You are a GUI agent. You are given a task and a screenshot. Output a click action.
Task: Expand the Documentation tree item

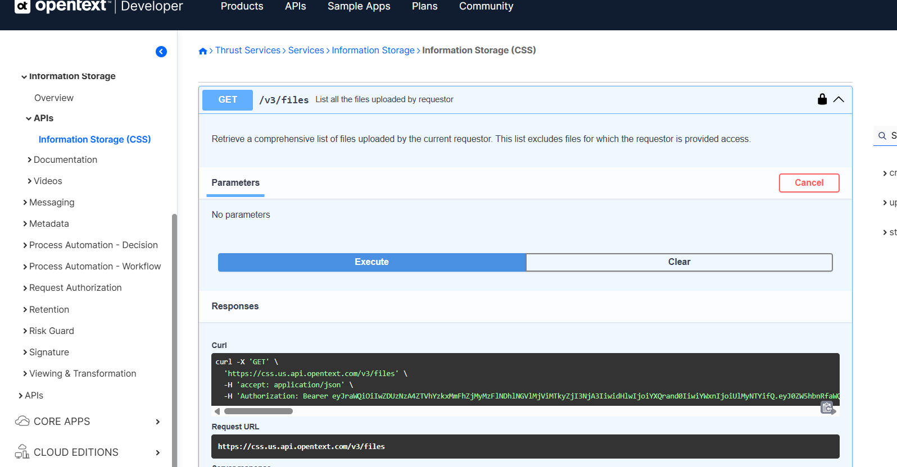click(x=29, y=160)
